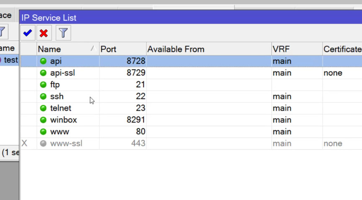Viewport: 362px width, 200px height.
Task: Open the filter funnel in IP Service List
Action: click(x=63, y=33)
